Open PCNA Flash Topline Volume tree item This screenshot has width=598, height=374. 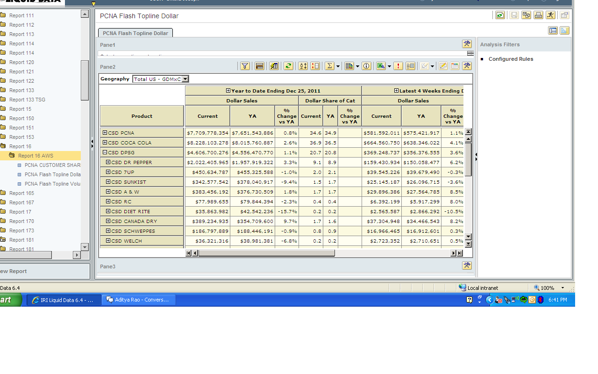pos(53,184)
